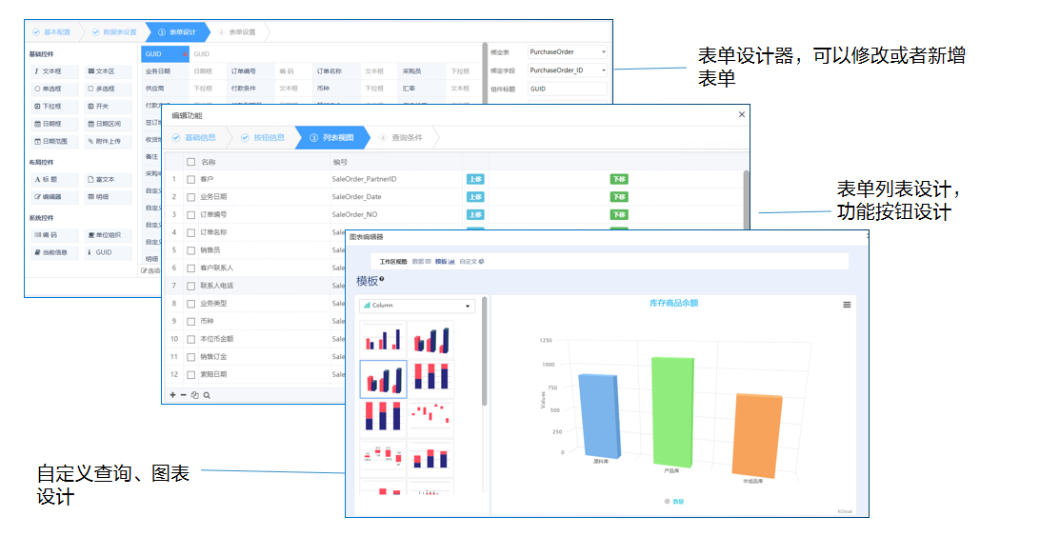The width and height of the screenshot is (1040, 537).
Task: Add the 多选框 checkbox control
Action: (108, 89)
